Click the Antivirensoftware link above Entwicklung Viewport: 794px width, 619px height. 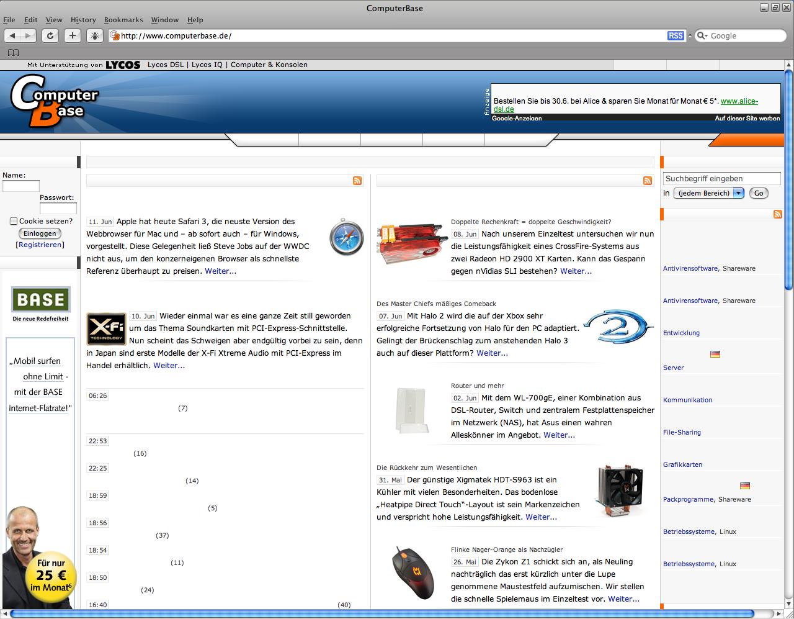tap(690, 300)
